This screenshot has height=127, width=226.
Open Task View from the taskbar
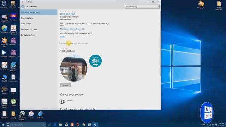tap(49, 125)
